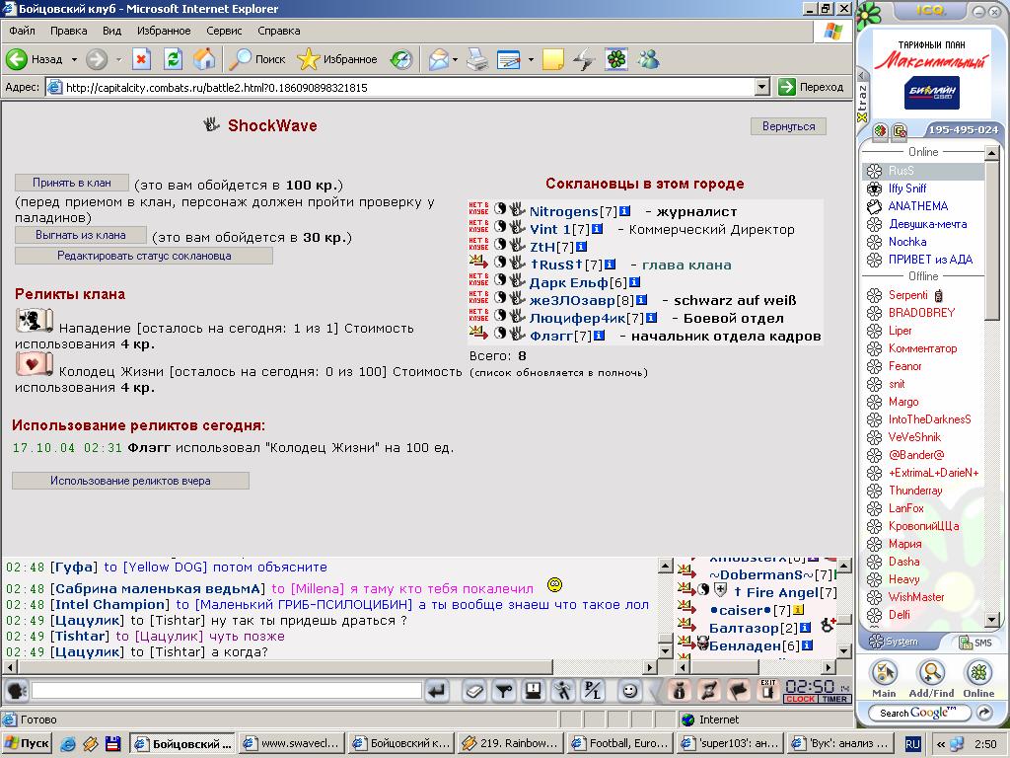The width and height of the screenshot is (1010, 758).
Task: Open Favorites (Избранное) star button
Action: click(x=337, y=59)
